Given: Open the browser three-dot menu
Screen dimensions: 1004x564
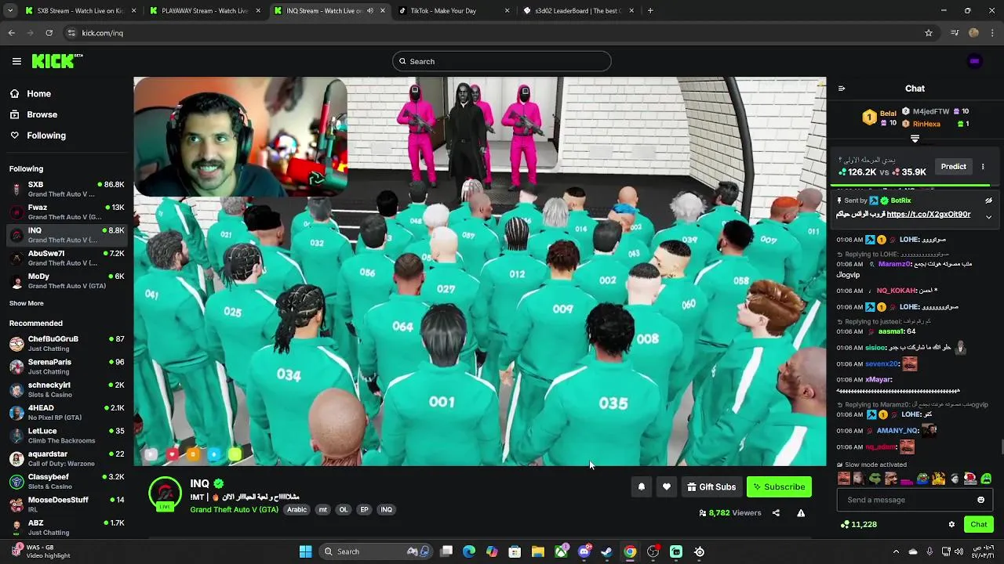Looking at the screenshot, I should click(993, 33).
